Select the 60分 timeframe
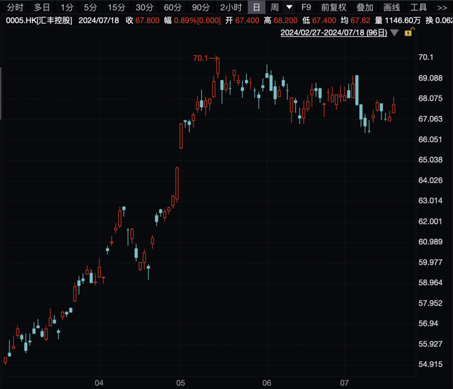The image size is (453, 389). (173, 7)
